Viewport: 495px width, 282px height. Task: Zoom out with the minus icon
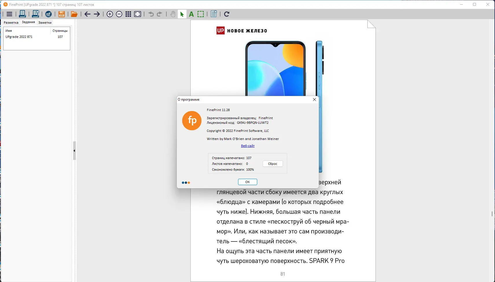pyautogui.click(x=119, y=14)
